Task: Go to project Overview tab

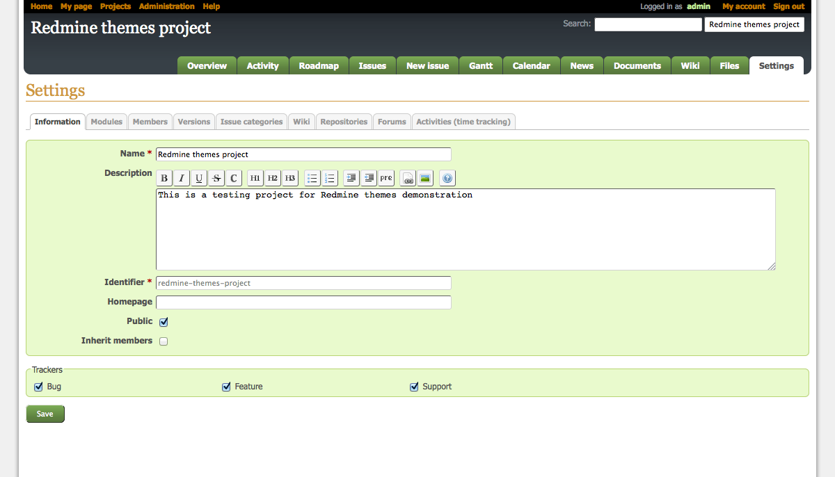Action: tap(207, 66)
